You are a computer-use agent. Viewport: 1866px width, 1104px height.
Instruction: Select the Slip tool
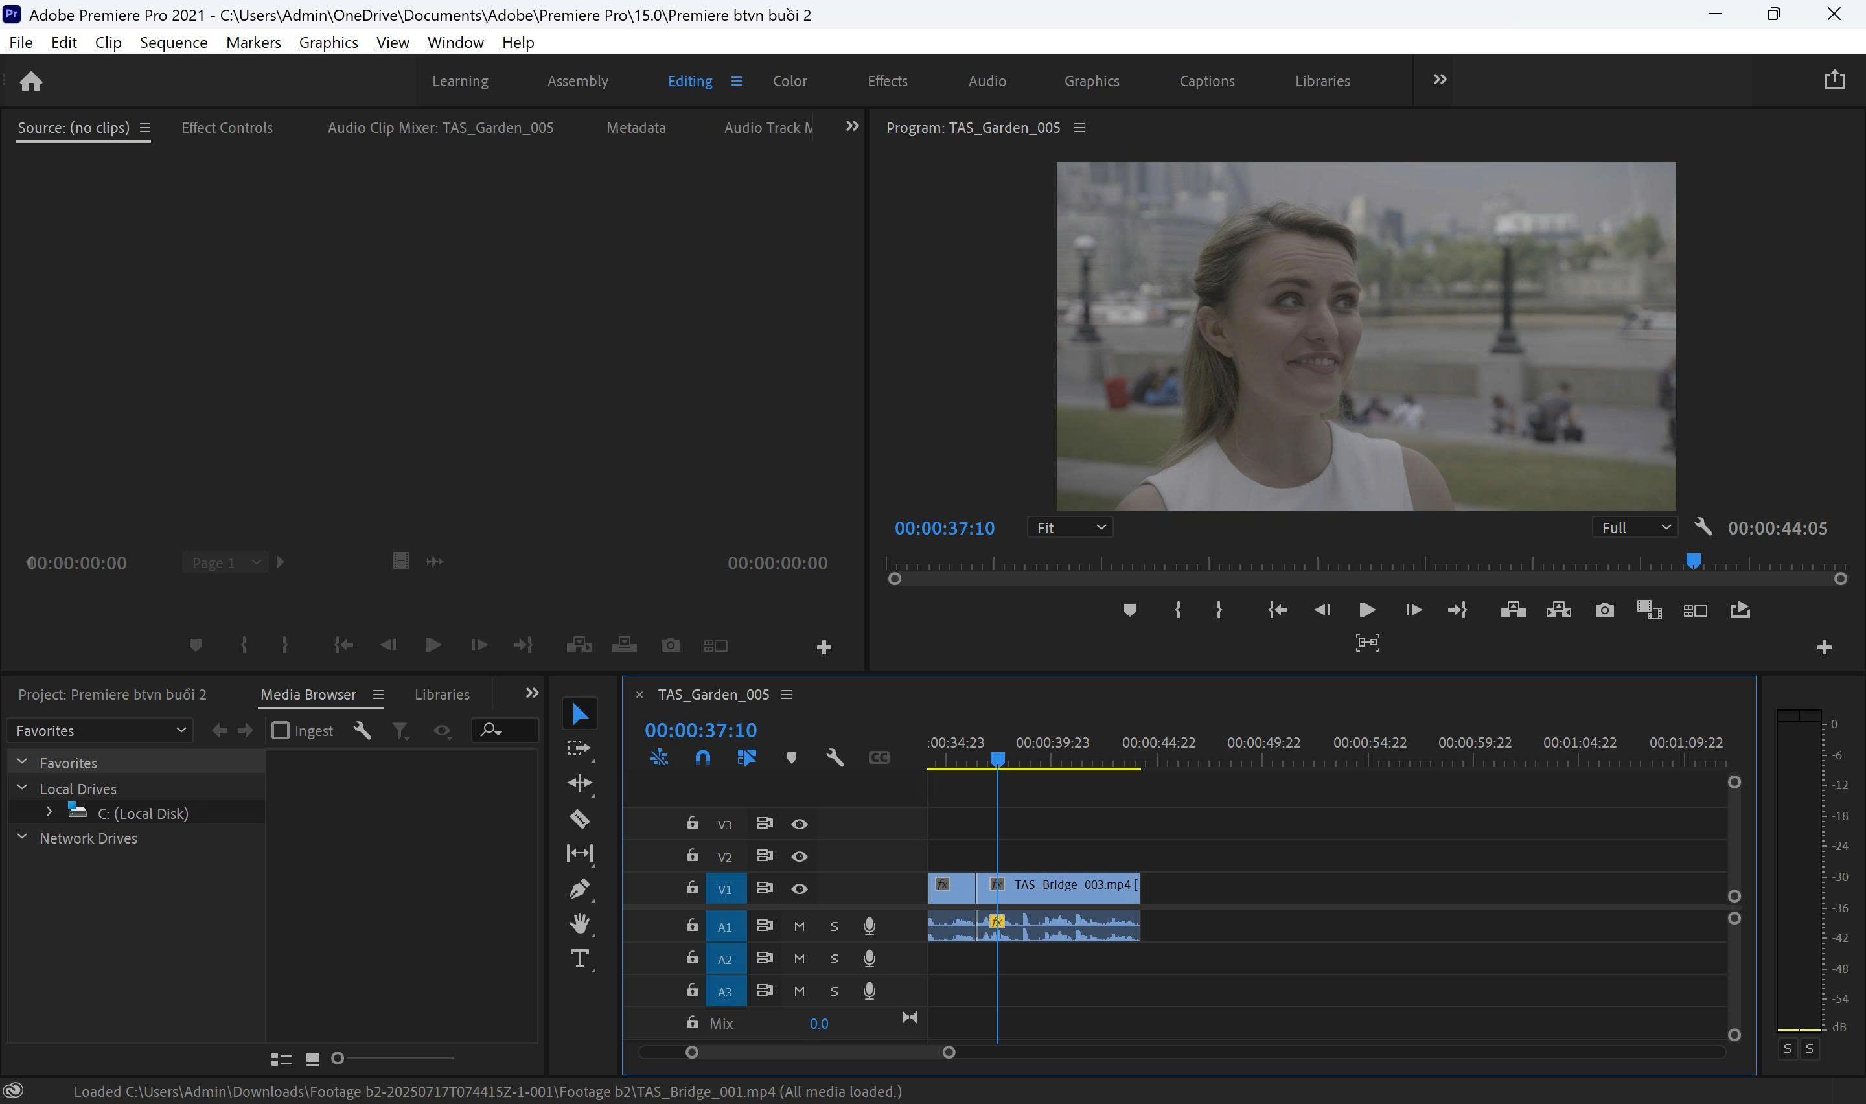(x=579, y=853)
